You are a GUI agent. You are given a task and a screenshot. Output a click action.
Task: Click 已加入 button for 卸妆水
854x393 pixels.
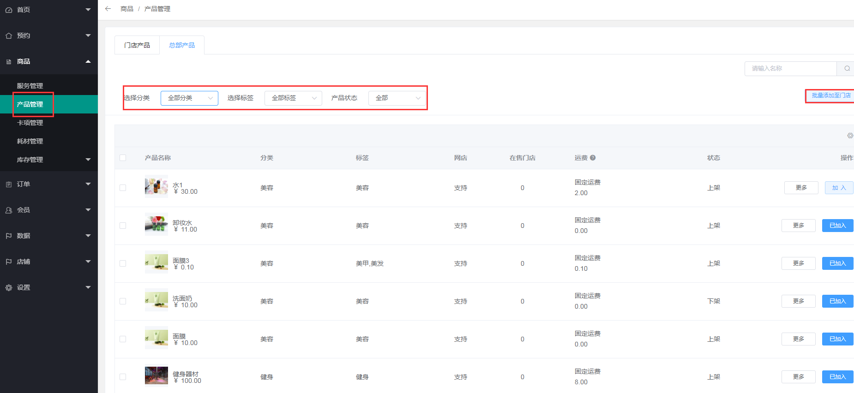tap(837, 226)
